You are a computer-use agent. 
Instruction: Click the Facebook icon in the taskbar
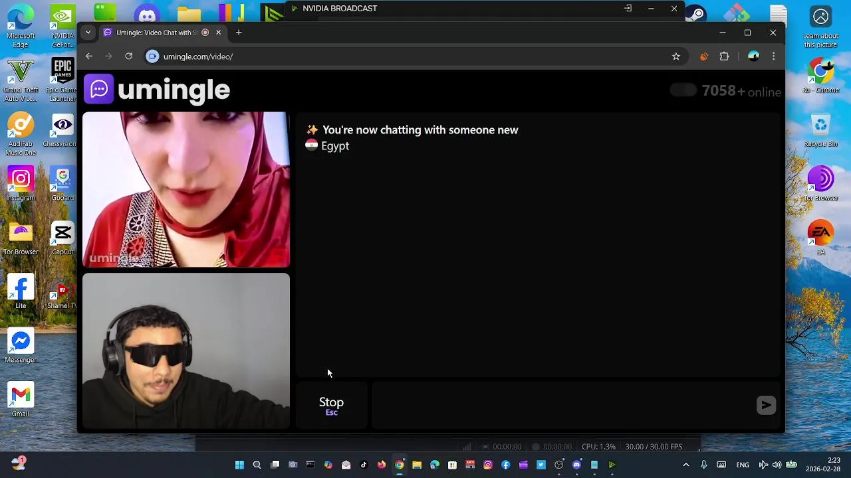(506, 465)
